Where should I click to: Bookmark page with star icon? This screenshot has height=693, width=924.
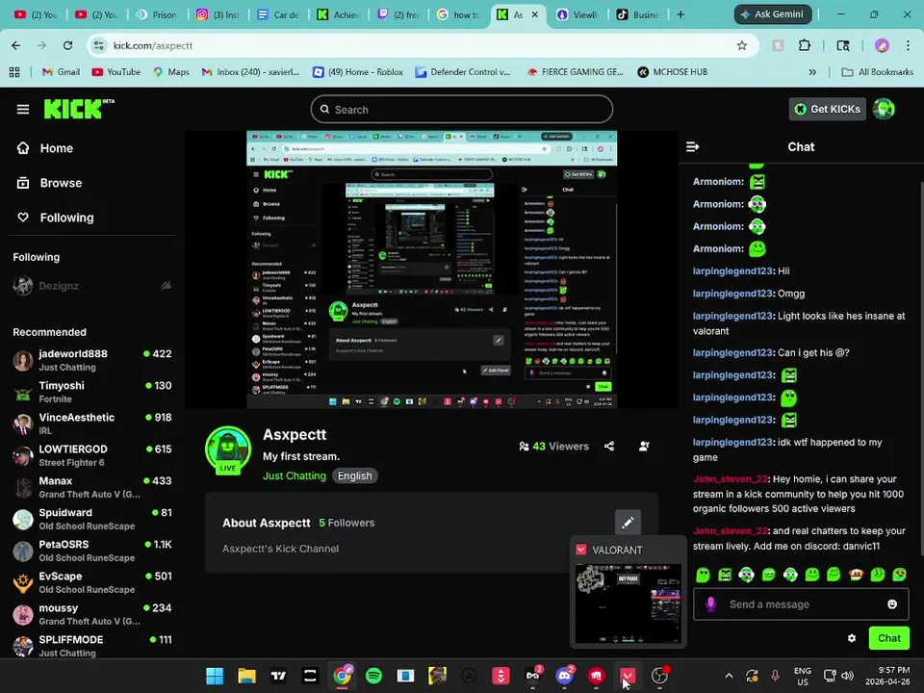pyautogui.click(x=742, y=45)
